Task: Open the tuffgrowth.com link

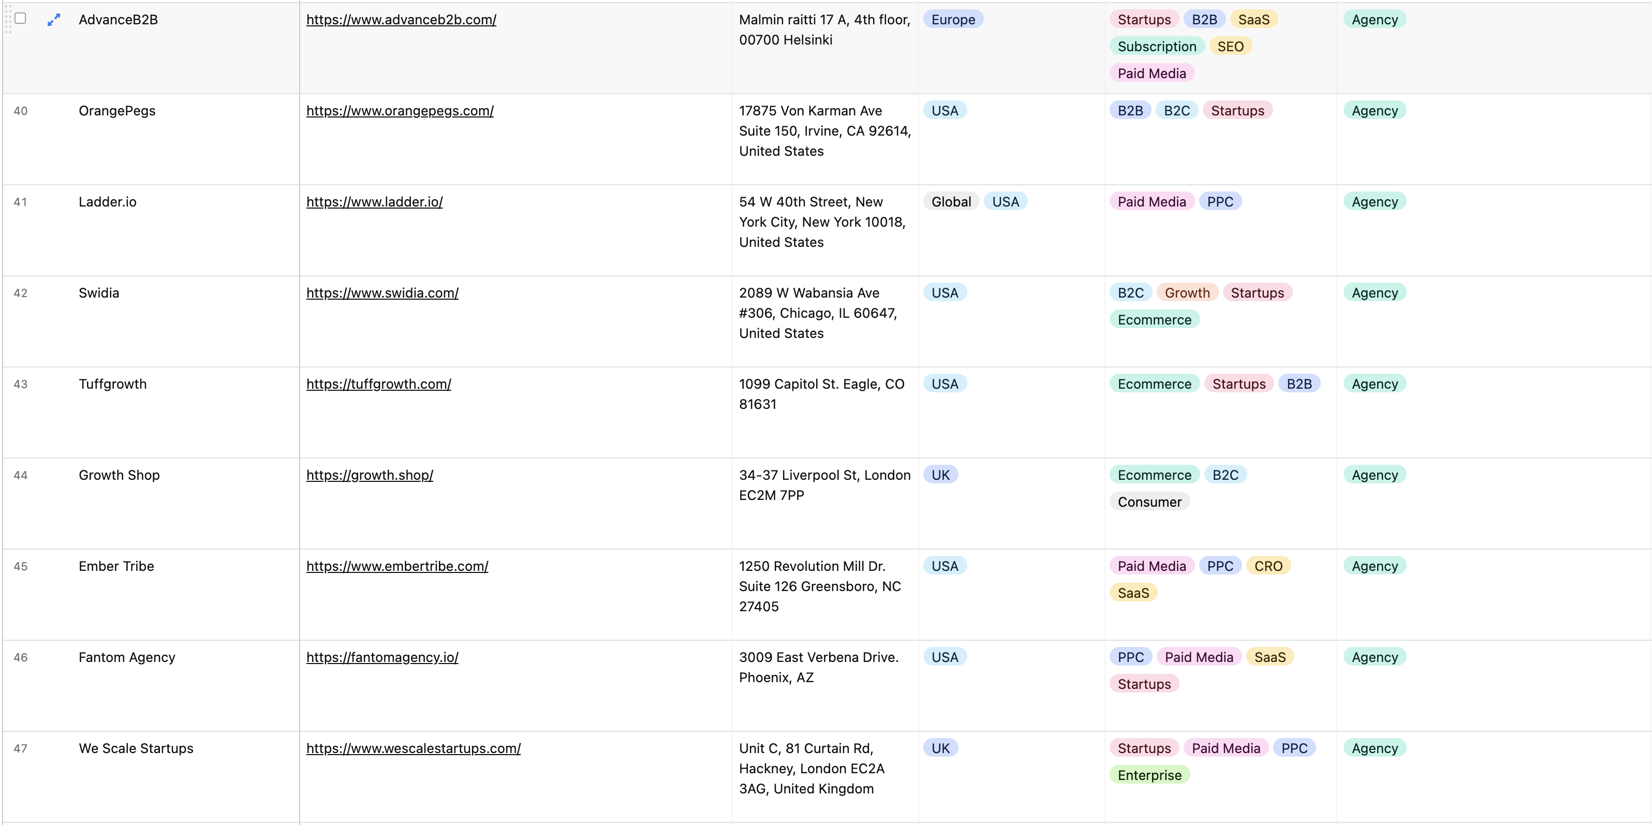Action: point(378,384)
